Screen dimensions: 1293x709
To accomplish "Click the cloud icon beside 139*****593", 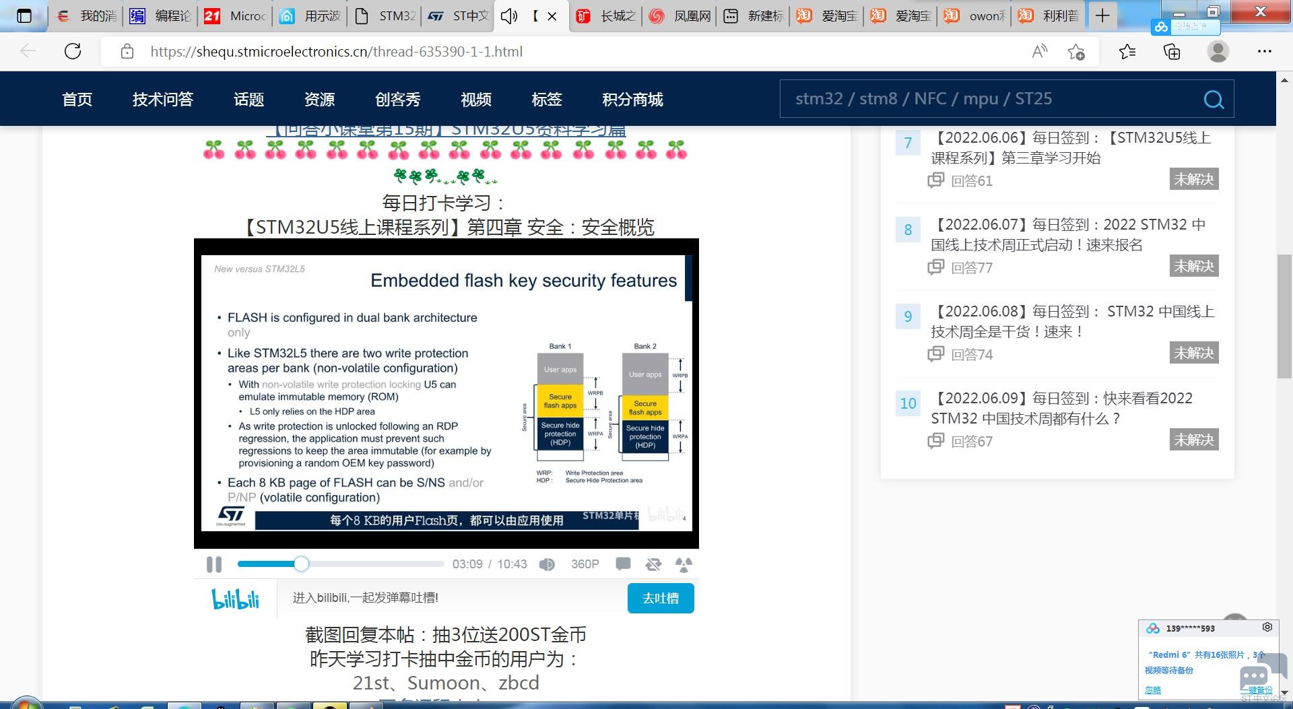I will pyautogui.click(x=1153, y=628).
